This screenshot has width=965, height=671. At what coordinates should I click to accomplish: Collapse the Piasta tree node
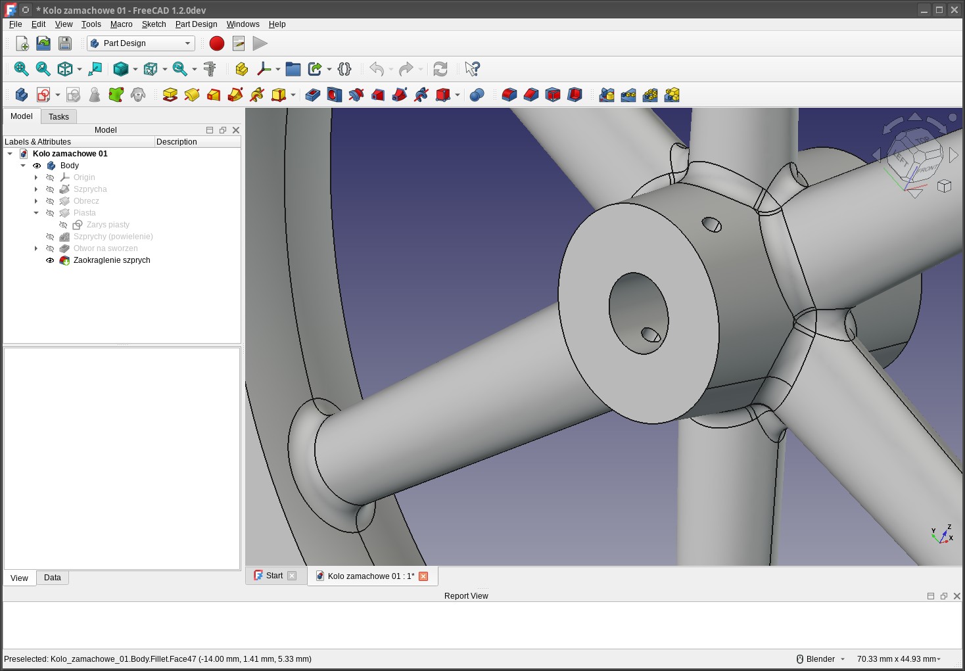pyautogui.click(x=36, y=213)
